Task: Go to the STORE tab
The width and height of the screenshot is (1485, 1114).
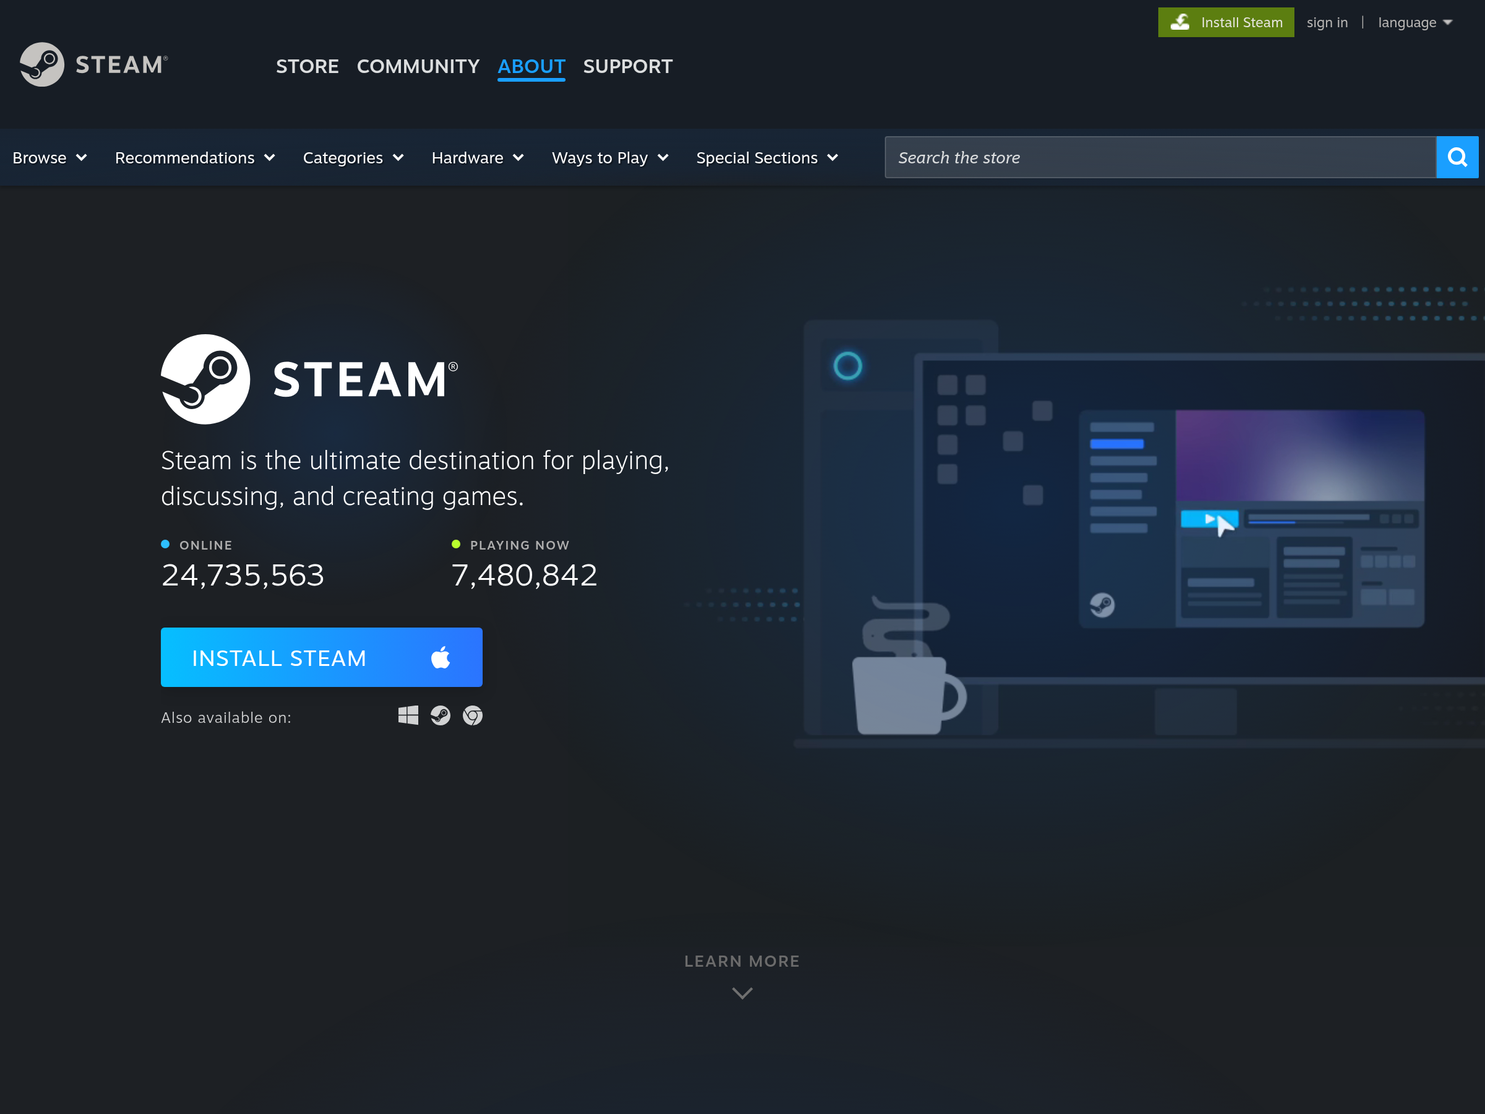Action: point(308,66)
